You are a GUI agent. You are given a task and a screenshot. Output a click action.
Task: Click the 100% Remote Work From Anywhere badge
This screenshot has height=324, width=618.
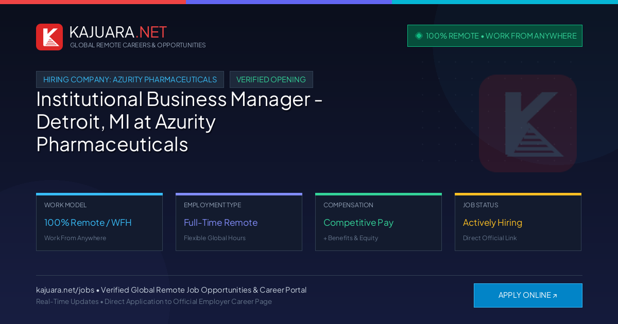(x=495, y=35)
